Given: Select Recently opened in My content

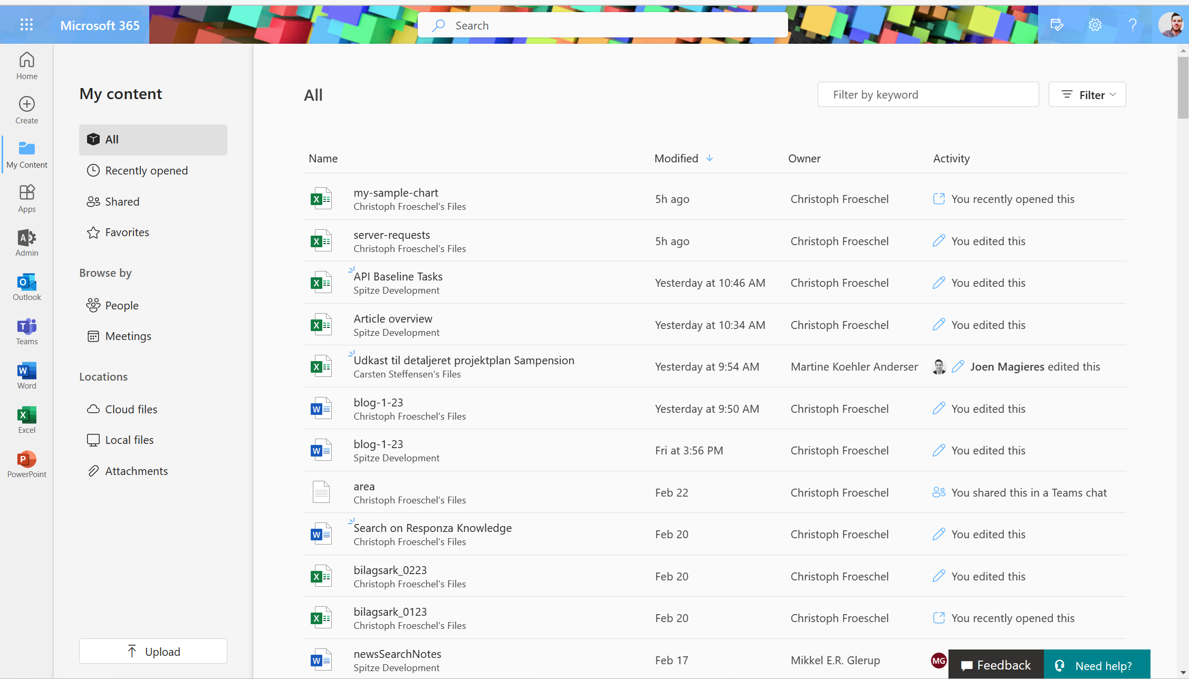Looking at the screenshot, I should pyautogui.click(x=146, y=171).
